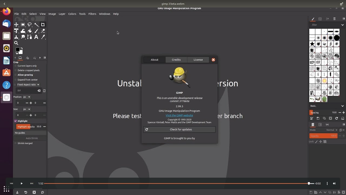Select the Rectangle Select tool
Image resolution: width=346 pixels, height=195 pixels.
point(23,25)
